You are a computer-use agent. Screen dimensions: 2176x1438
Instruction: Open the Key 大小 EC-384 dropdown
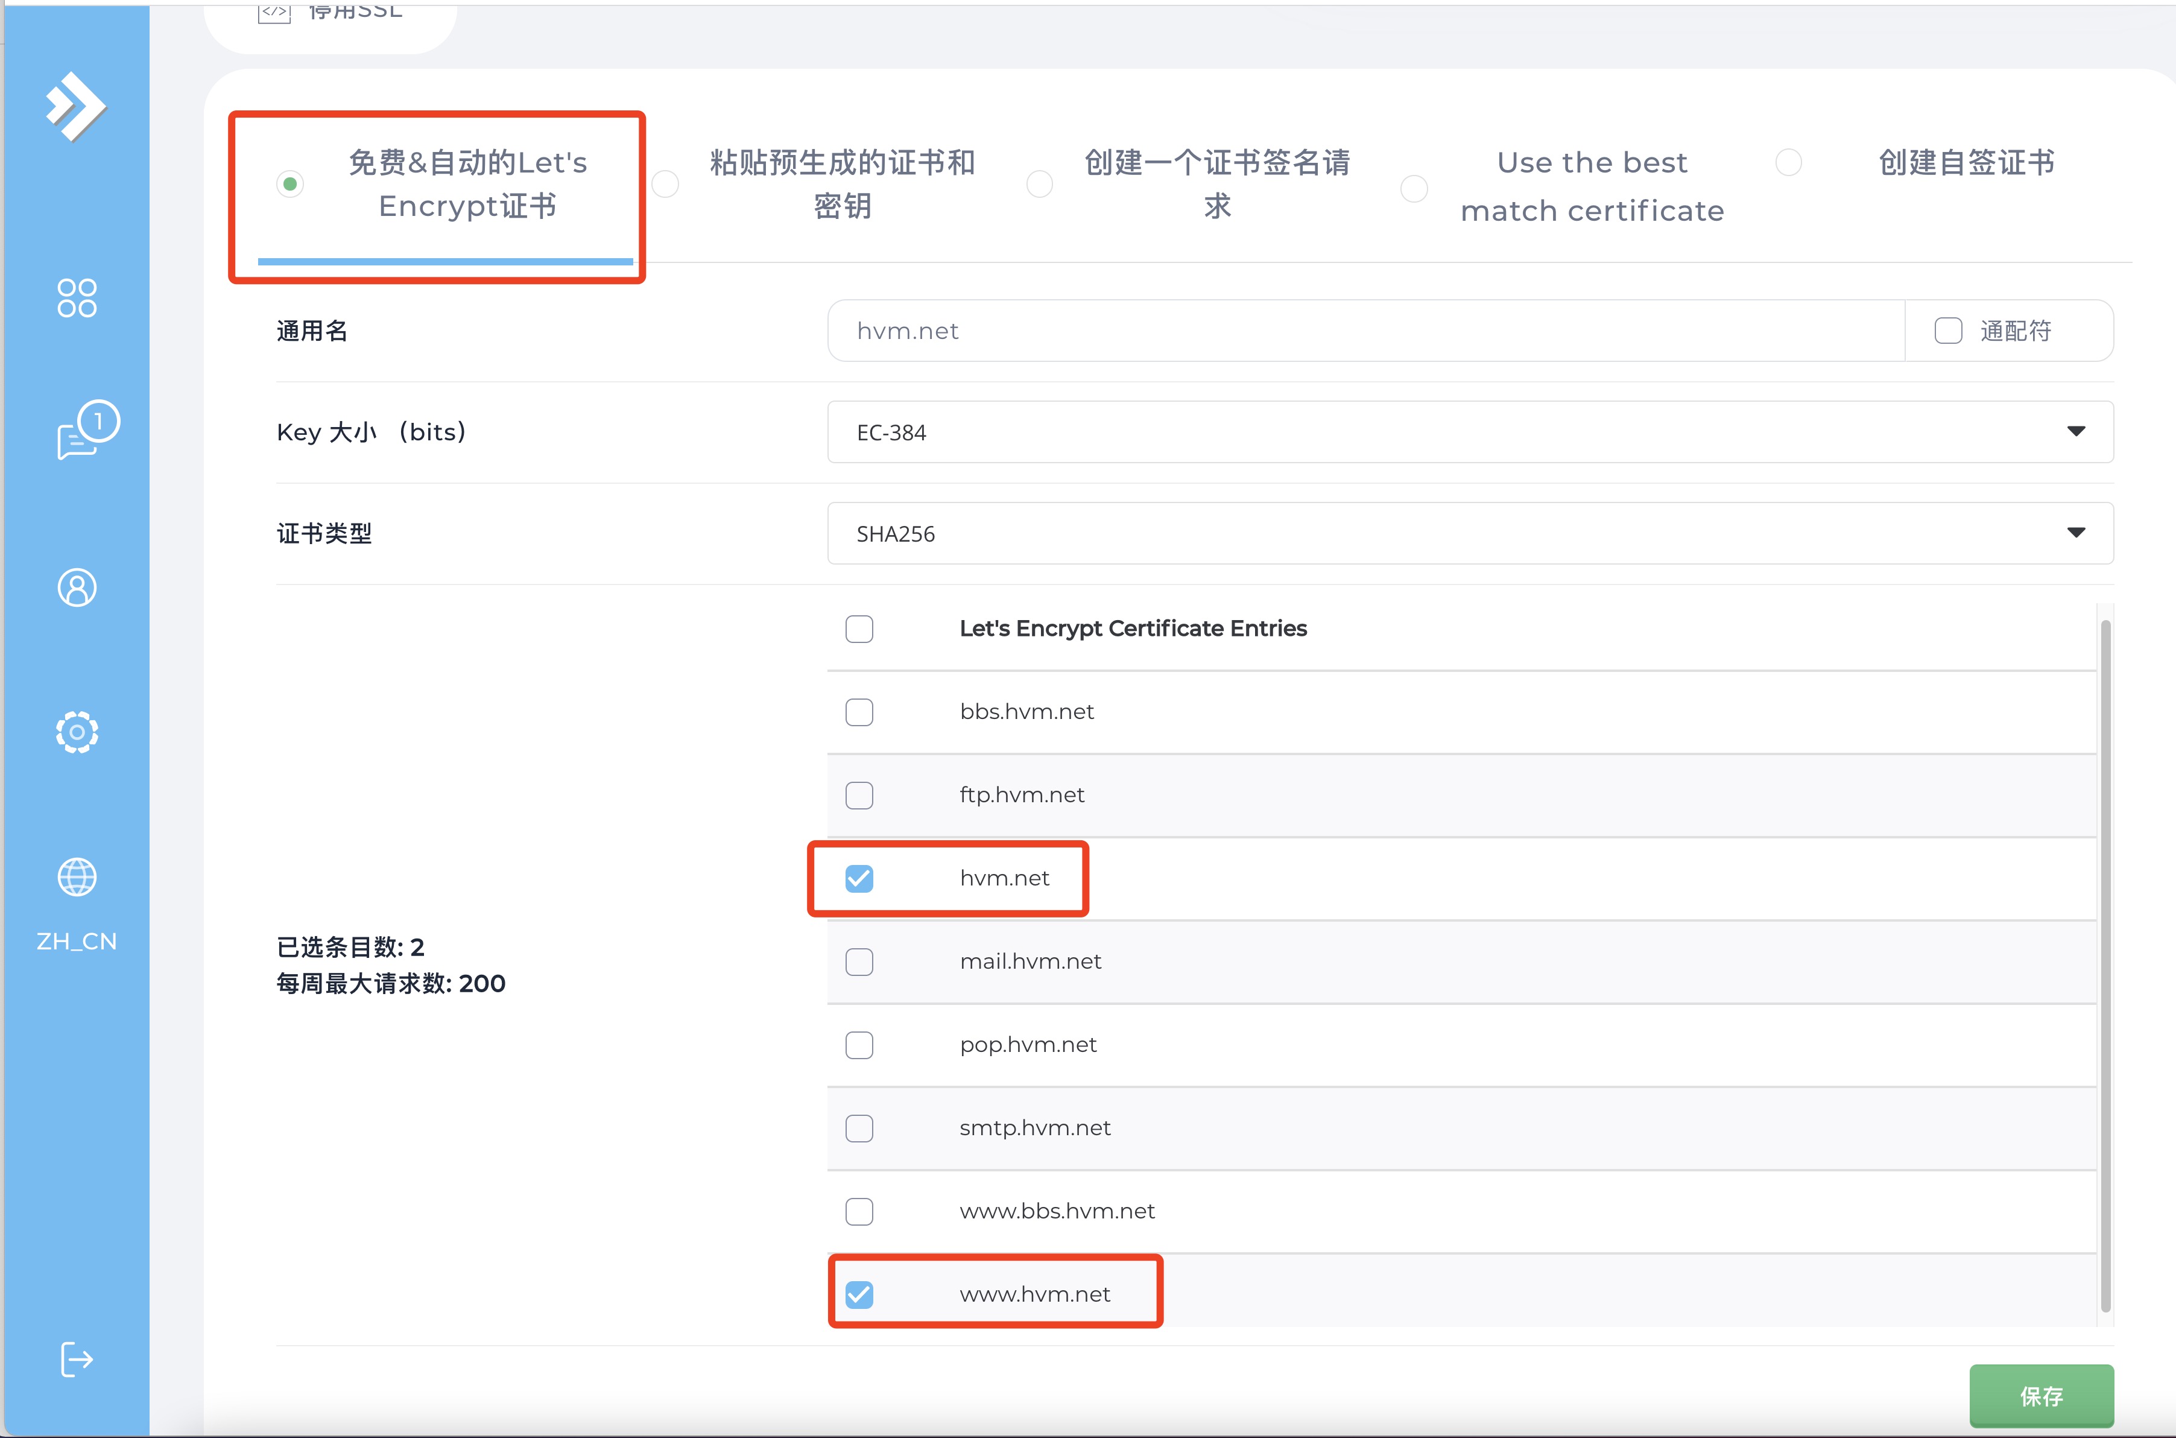pos(1470,432)
